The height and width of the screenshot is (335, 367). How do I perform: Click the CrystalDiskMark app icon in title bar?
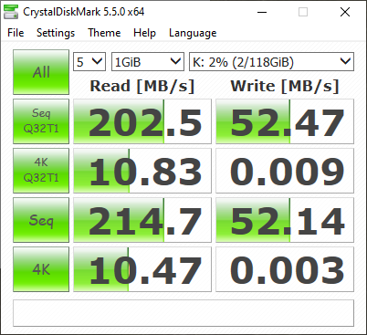point(11,12)
